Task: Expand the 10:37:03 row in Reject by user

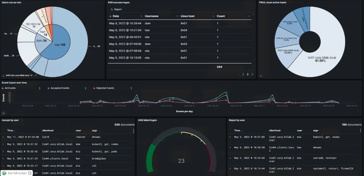Action: 230,137
